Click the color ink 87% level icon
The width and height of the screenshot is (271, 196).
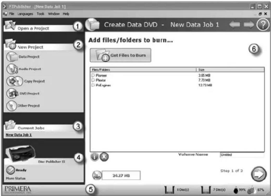(x=251, y=190)
